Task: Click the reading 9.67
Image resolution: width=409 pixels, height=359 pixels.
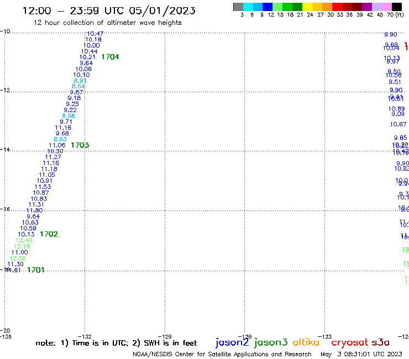Action: point(76,92)
